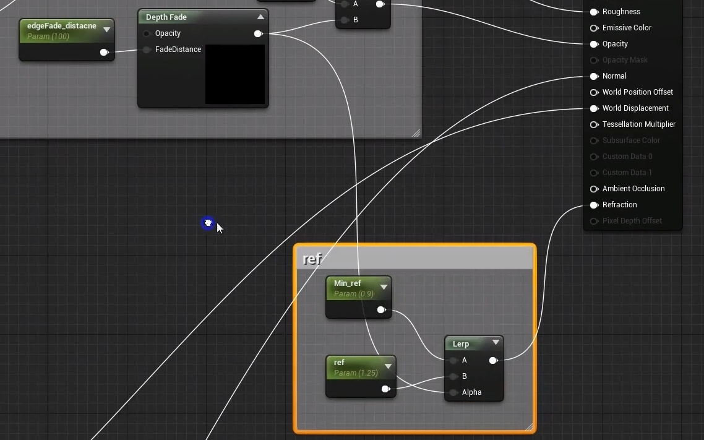Expand the ref param node arrow

tap(388, 366)
